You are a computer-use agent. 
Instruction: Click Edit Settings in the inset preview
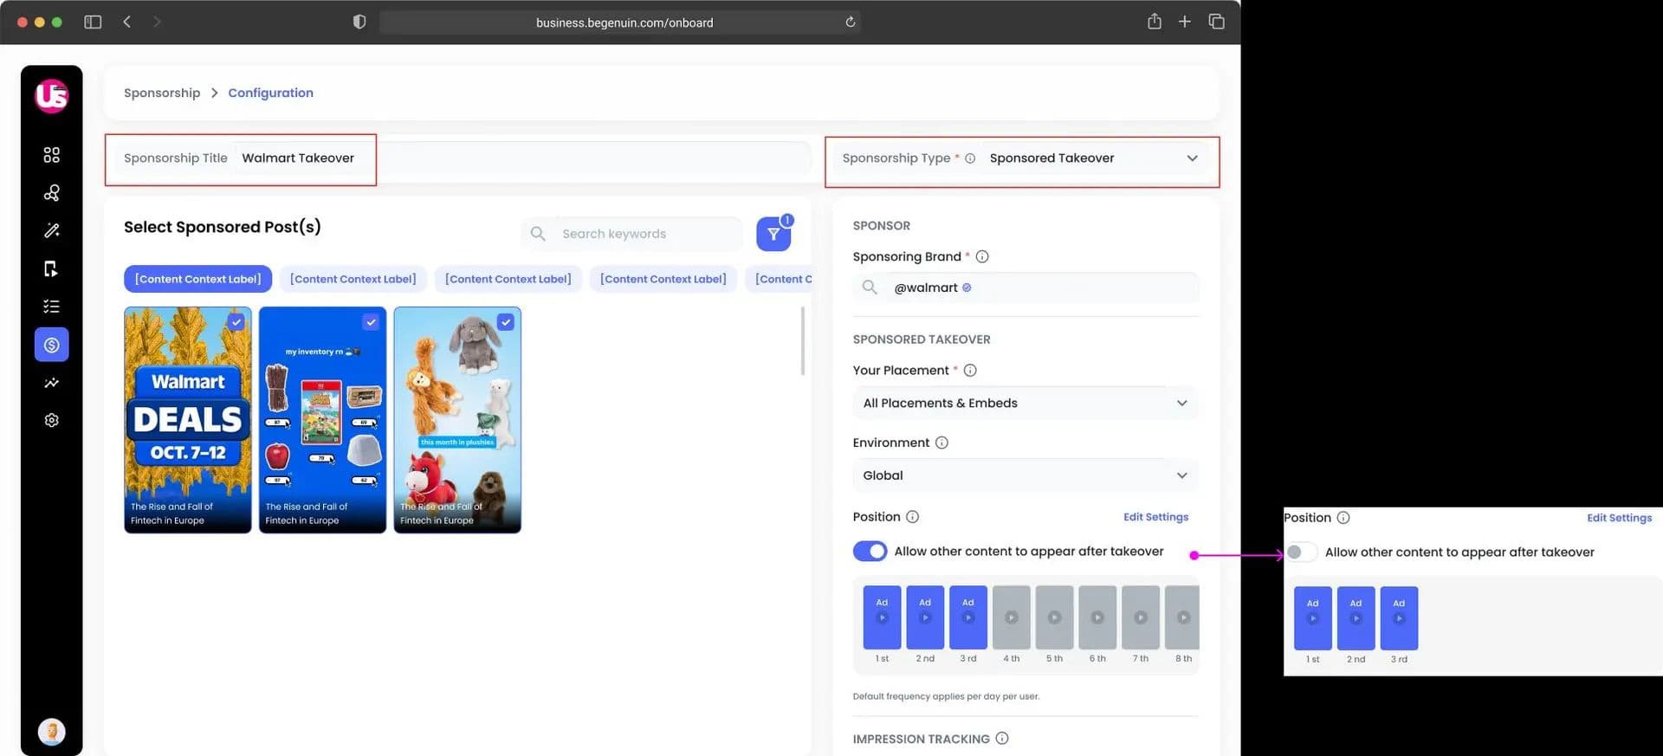(1619, 518)
